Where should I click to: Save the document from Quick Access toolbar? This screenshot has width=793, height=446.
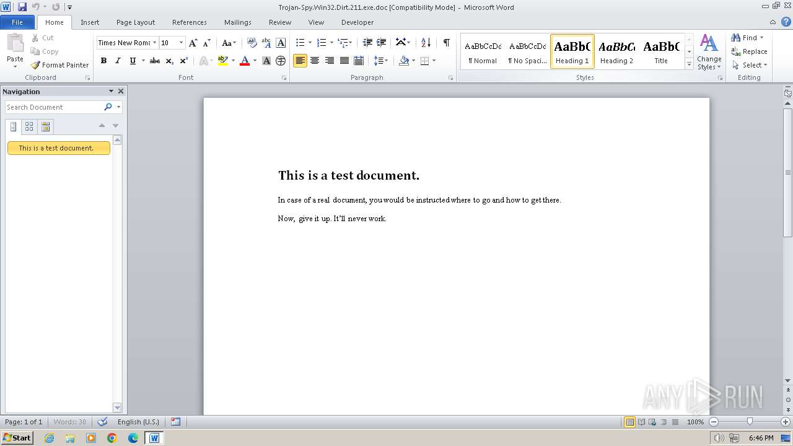point(22,7)
